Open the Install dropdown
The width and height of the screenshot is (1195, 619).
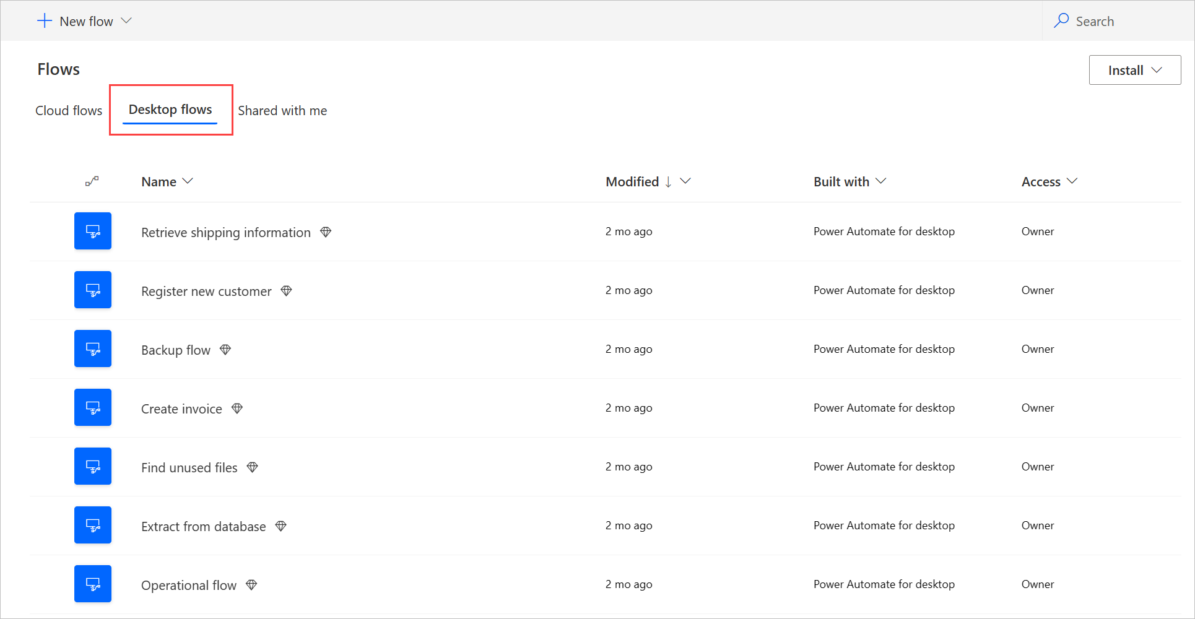[x=1135, y=70]
